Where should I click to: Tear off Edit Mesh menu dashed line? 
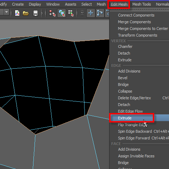[x=139, y=10]
